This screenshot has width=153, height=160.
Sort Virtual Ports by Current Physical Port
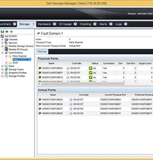coord(115,95)
